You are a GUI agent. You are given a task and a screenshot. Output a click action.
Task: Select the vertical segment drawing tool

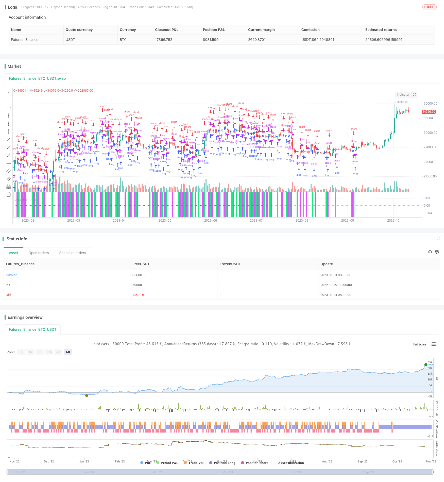tap(9, 131)
